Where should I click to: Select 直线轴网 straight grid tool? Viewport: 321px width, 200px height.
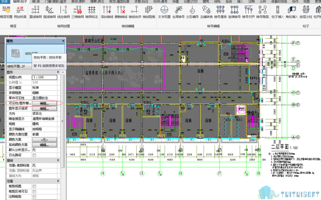(x=35, y=12)
